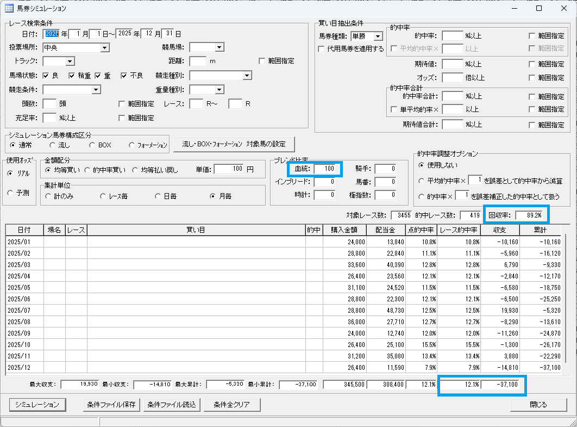Viewport: 577px width, 427px height.
Task: Uncheck the 不良 track condition checkbox
Action: pos(124,76)
